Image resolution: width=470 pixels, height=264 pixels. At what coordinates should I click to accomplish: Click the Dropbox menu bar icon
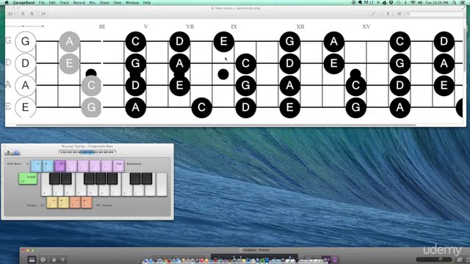pyautogui.click(x=391, y=2)
